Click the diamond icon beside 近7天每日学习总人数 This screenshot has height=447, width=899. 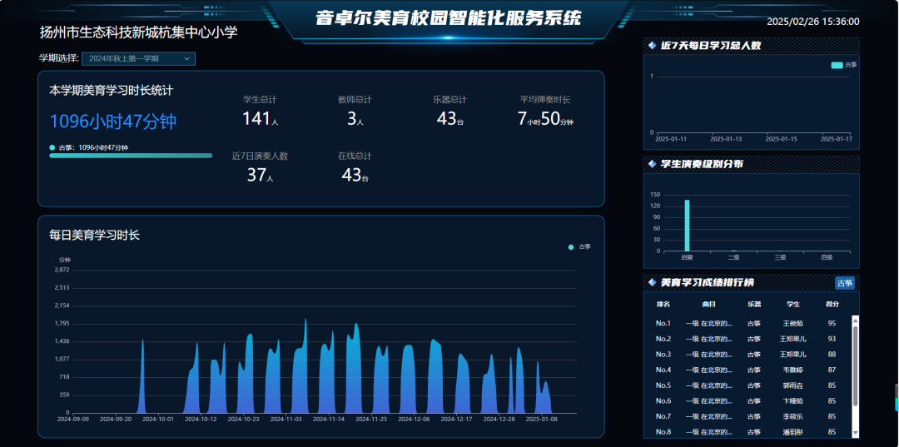coord(652,46)
